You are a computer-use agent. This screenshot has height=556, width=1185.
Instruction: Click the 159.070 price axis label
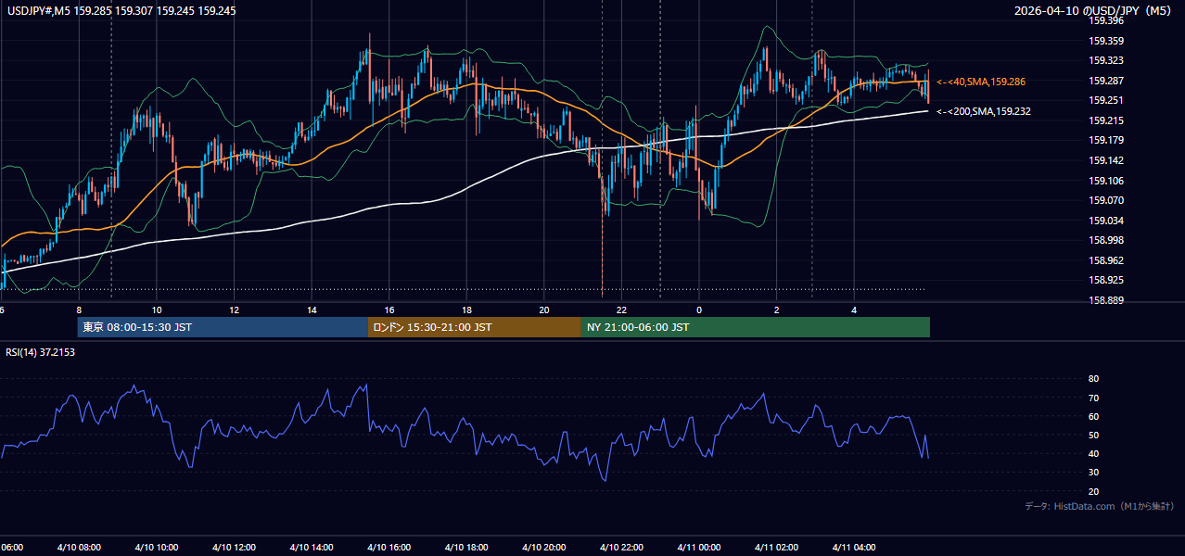click(1105, 200)
